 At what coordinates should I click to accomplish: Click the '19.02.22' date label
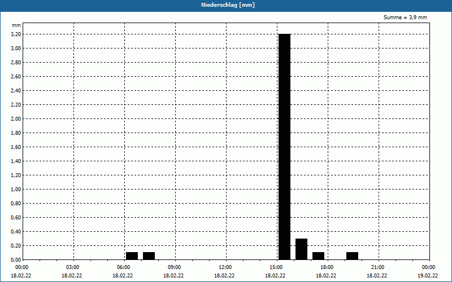tap(428, 276)
